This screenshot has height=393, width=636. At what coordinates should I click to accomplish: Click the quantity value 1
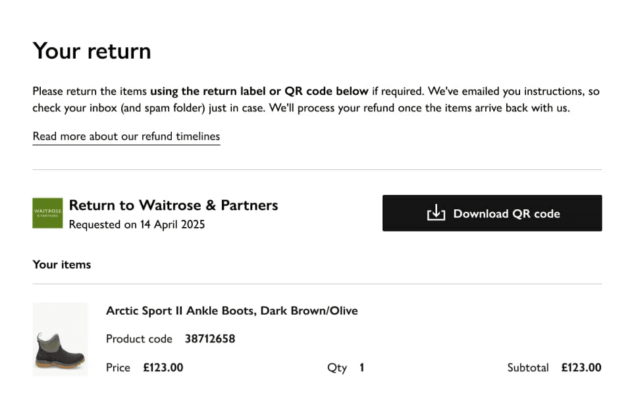coord(361,367)
